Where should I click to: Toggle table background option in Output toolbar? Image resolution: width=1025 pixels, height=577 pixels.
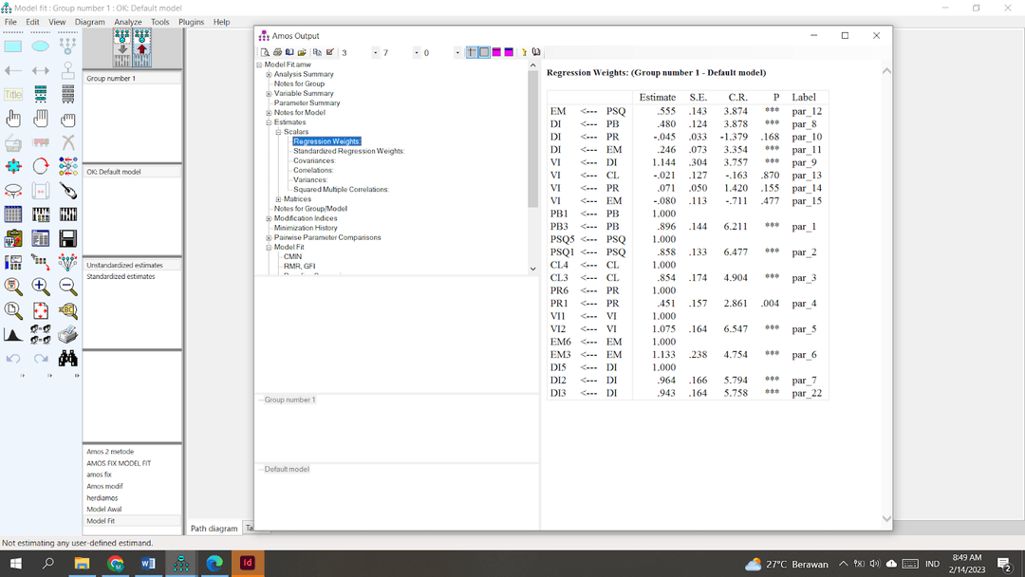(484, 52)
